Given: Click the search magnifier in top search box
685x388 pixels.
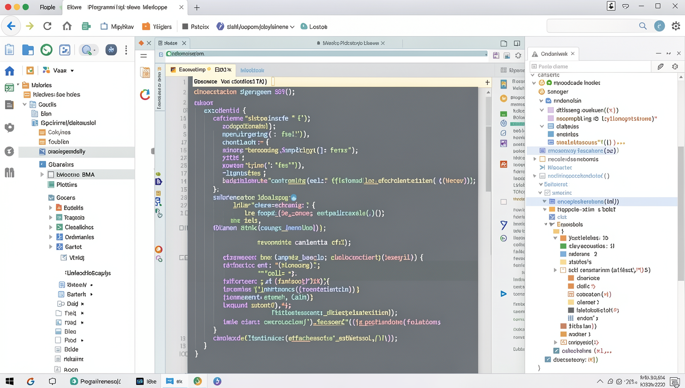Looking at the screenshot, I should pyautogui.click(x=643, y=26).
